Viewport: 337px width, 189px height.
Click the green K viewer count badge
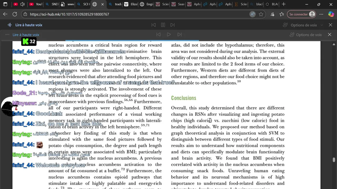click(x=29, y=41)
